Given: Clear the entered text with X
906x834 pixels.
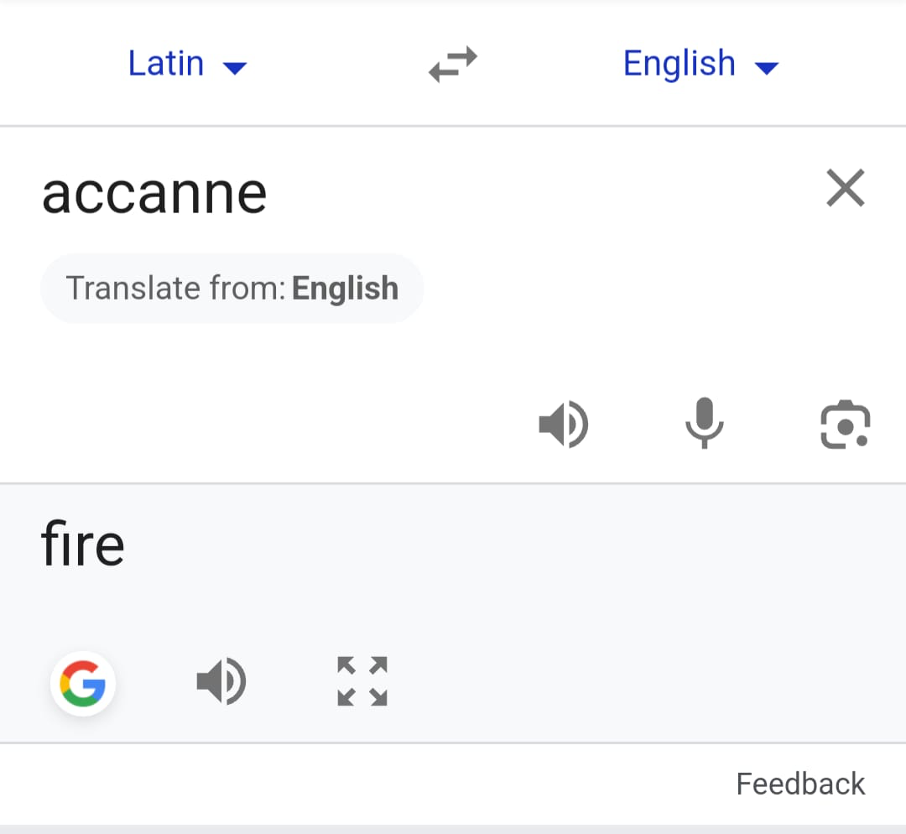Looking at the screenshot, I should pyautogui.click(x=845, y=188).
